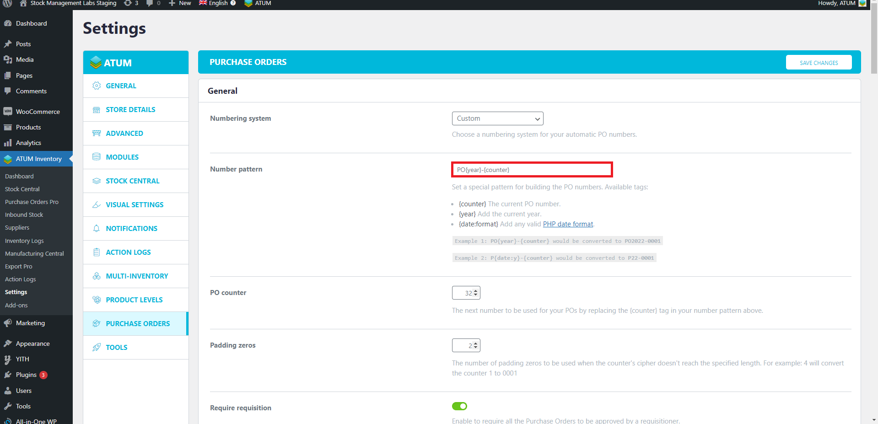Click the Media library icon
878x424 pixels.
[x=8, y=59]
